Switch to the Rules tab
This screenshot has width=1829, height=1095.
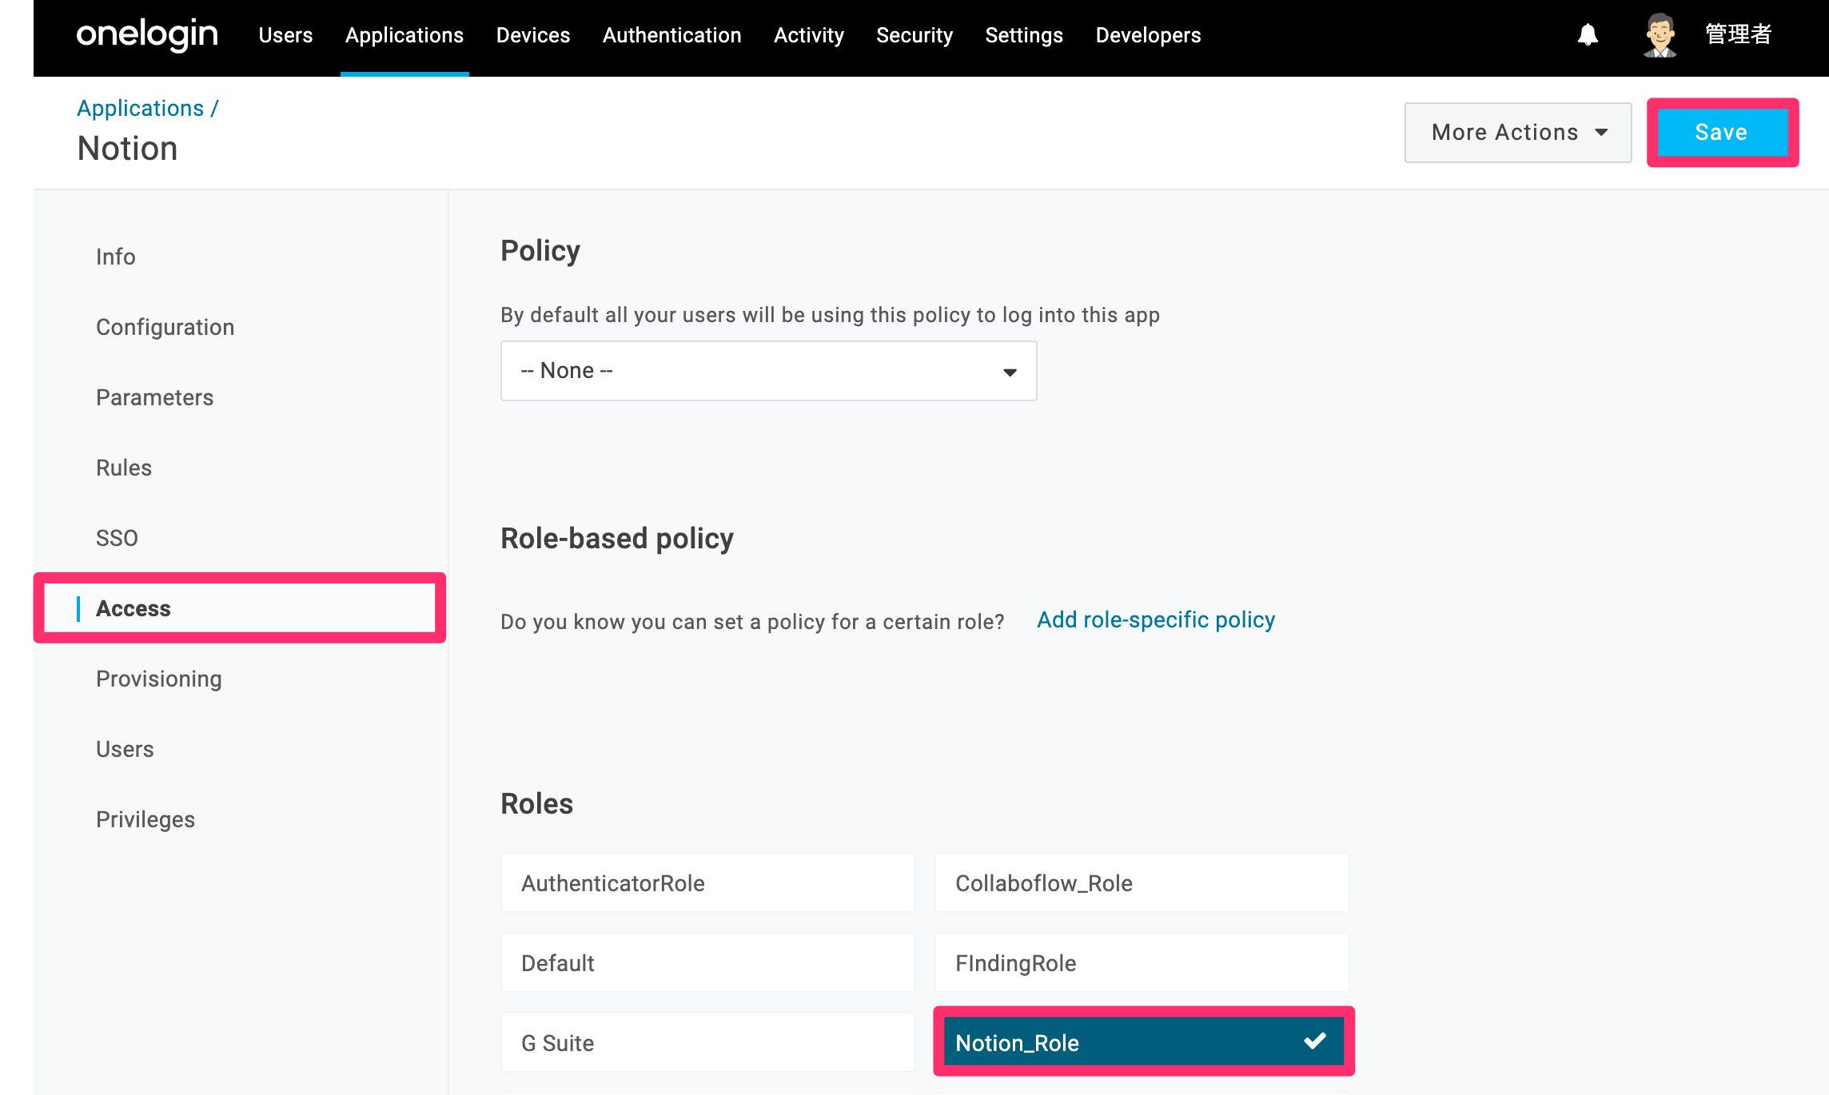(x=124, y=468)
